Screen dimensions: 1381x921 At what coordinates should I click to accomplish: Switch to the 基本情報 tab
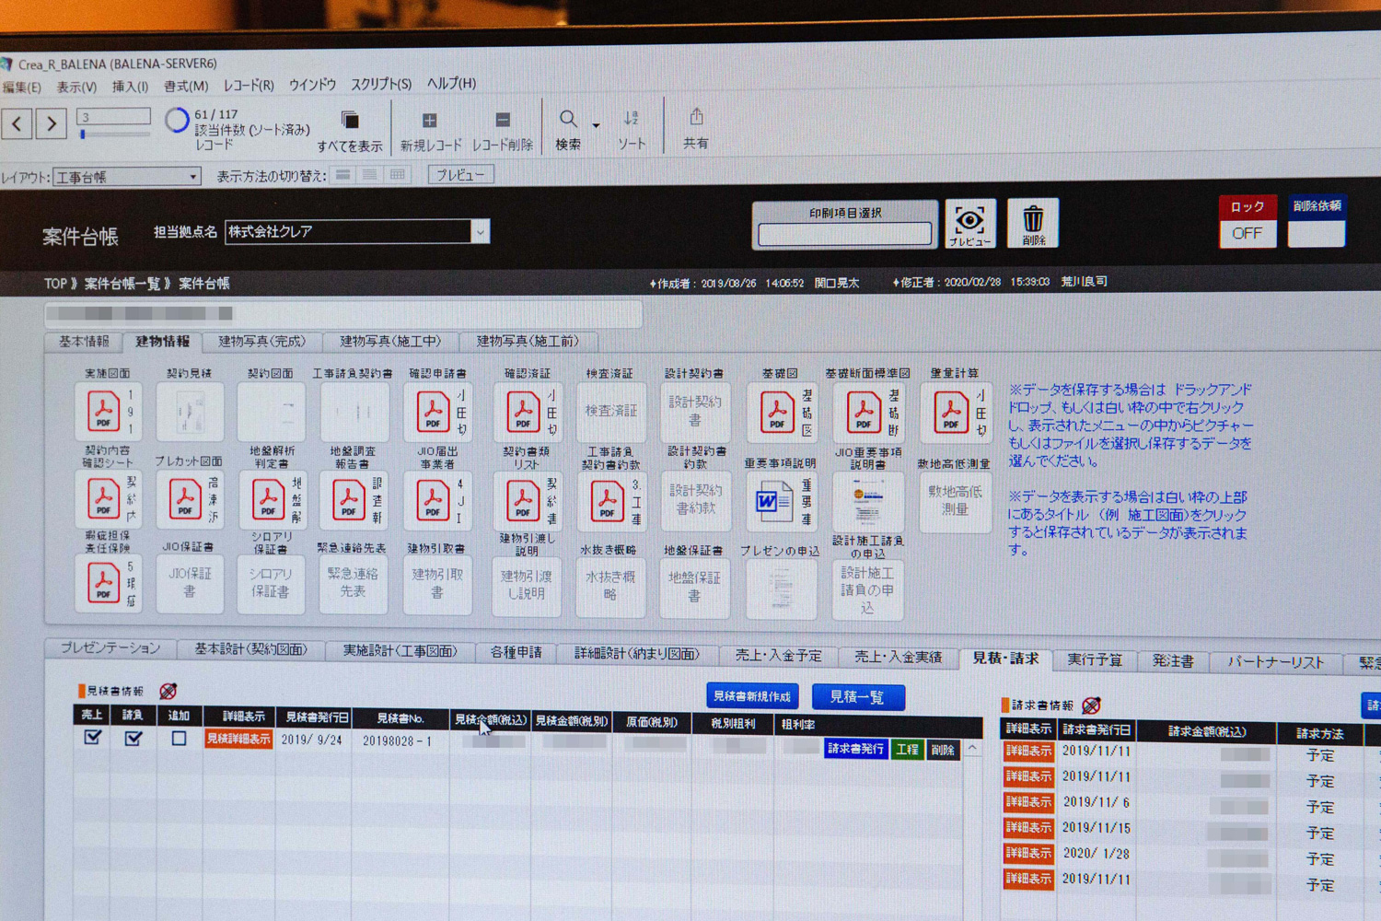click(84, 342)
